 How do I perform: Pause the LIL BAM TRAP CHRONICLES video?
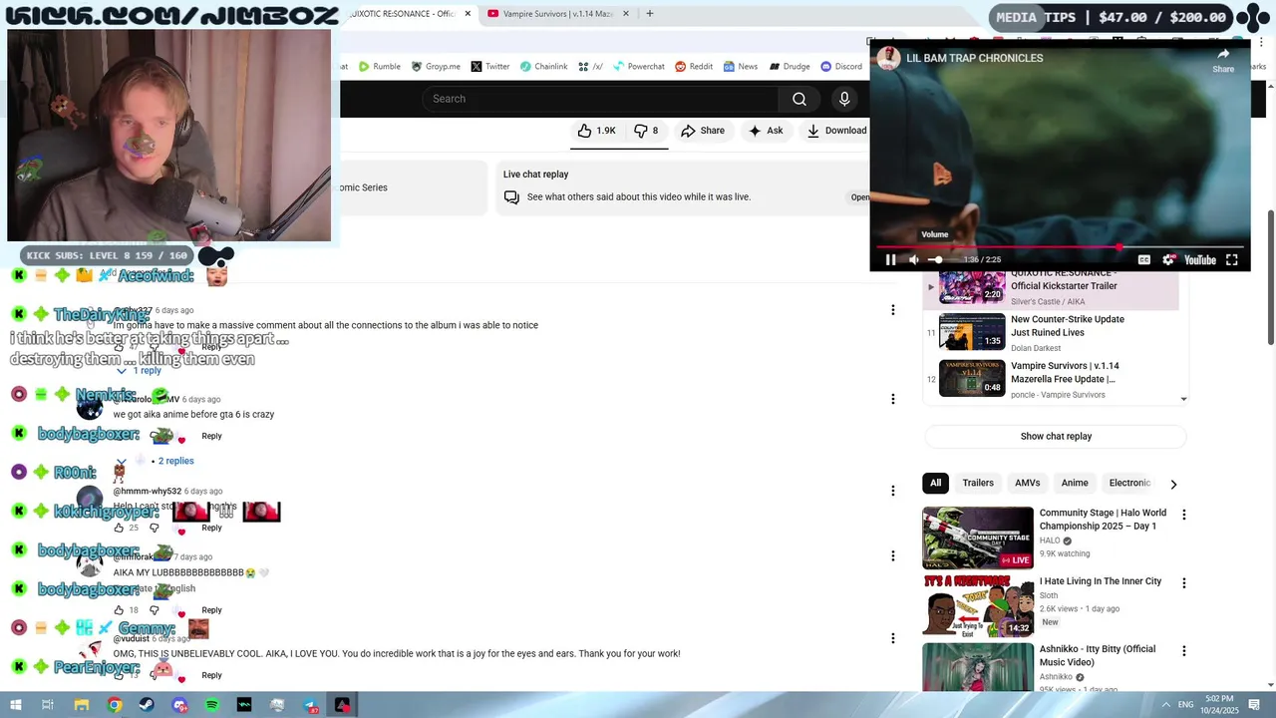(x=890, y=260)
